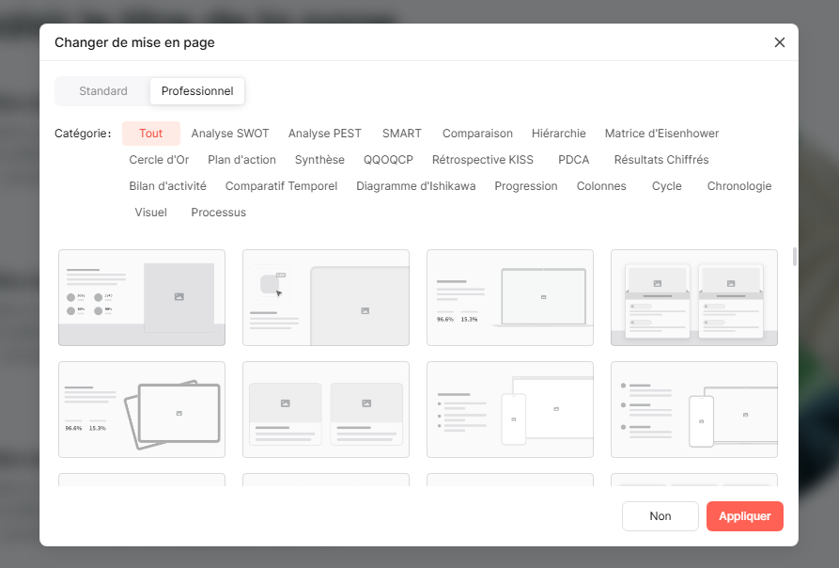Pick the laptop mockup layout with 96.6% stats
This screenshot has width=839, height=568.
click(x=510, y=298)
